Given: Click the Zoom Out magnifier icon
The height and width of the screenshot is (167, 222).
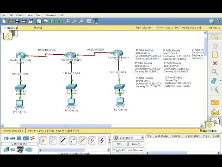Looking at the screenshot, I should click(x=81, y=21).
